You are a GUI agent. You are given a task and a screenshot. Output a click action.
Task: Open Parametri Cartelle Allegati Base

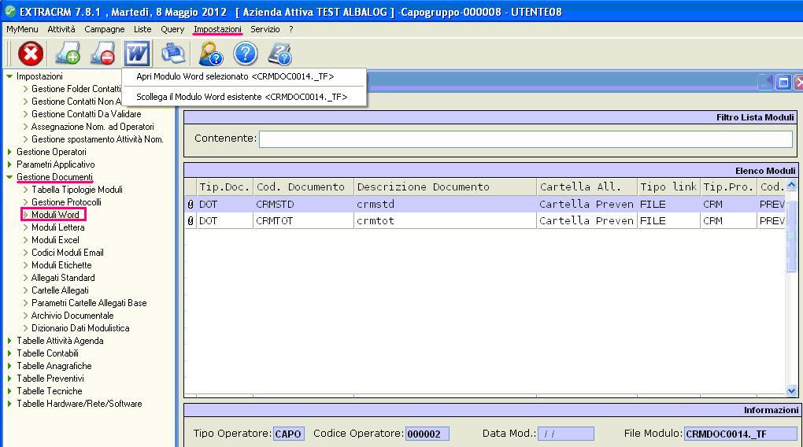click(89, 303)
